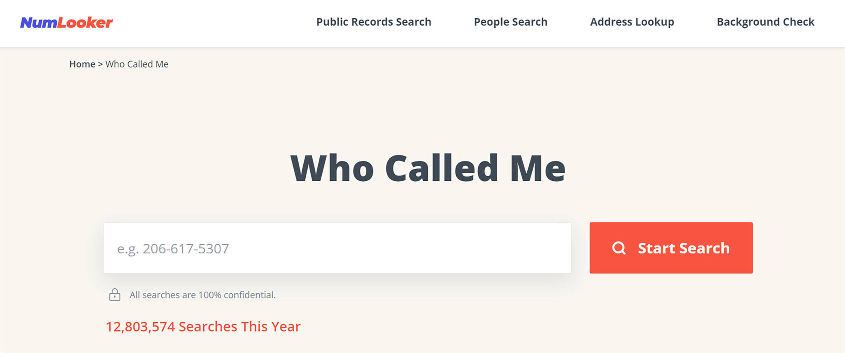Click the 12,803,574 search count number
The image size is (845, 353).
[x=140, y=327]
